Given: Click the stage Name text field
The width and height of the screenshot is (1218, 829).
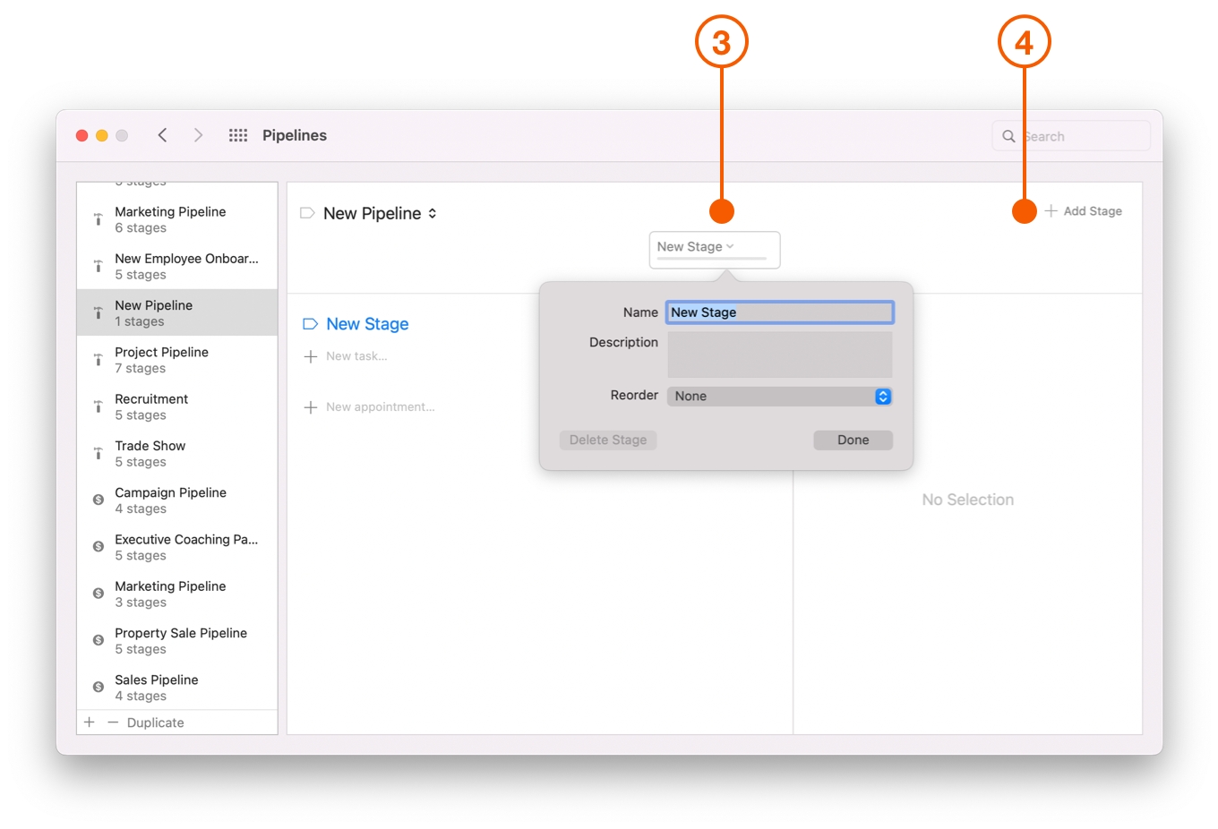Looking at the screenshot, I should point(779,312).
